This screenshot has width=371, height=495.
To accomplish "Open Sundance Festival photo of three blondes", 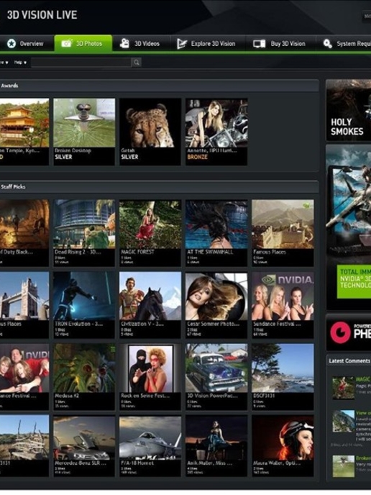I will click(283, 296).
